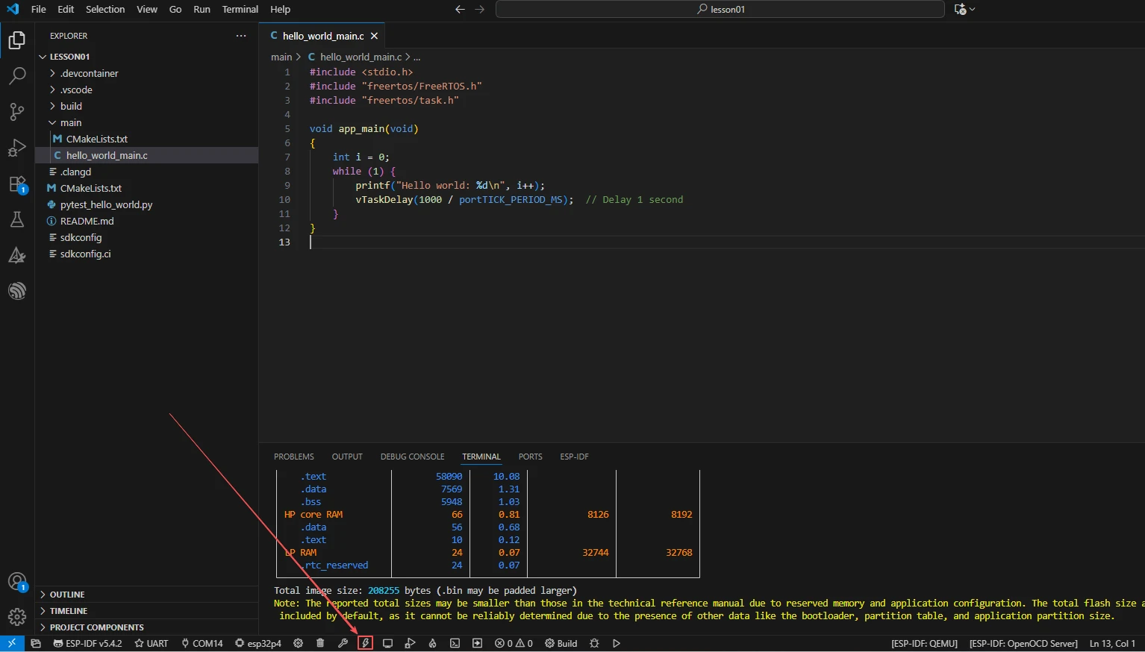Click the wrench build project icon
Screen dimensions: 1145x652
(x=343, y=643)
